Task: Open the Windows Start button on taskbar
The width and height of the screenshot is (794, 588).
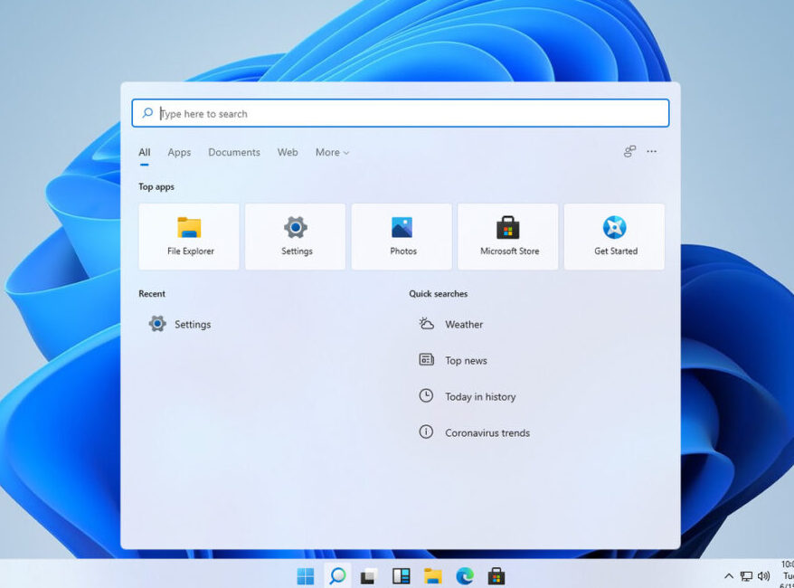Action: (306, 576)
